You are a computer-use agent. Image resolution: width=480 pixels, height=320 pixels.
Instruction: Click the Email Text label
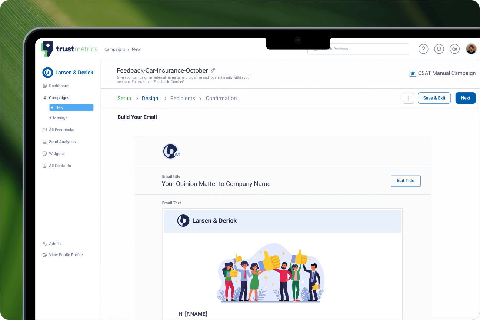[171, 203]
